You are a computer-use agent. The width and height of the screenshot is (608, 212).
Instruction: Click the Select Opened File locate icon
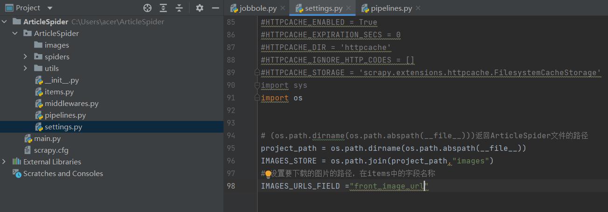point(147,8)
